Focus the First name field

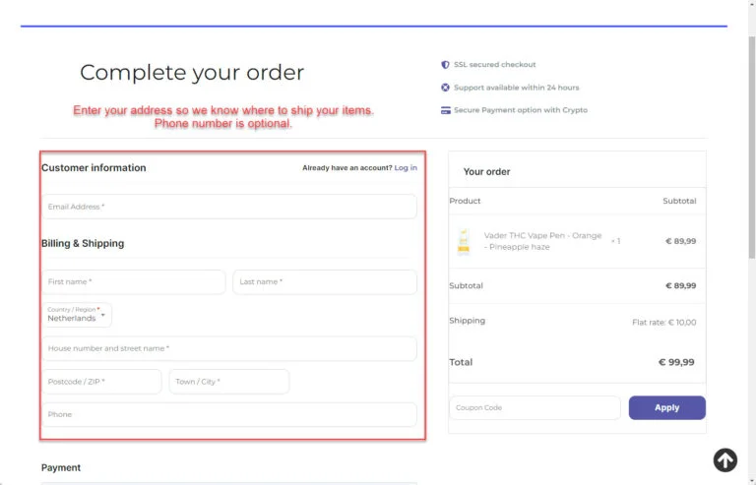pyautogui.click(x=134, y=281)
